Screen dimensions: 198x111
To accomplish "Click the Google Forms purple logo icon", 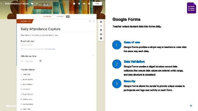I will point(191,8).
